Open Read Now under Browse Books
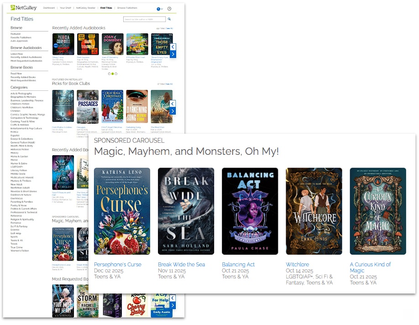This screenshot has width=419, height=325. click(16, 73)
